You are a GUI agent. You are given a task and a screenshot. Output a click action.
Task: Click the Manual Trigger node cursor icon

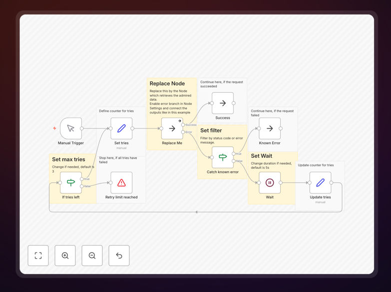click(x=71, y=128)
